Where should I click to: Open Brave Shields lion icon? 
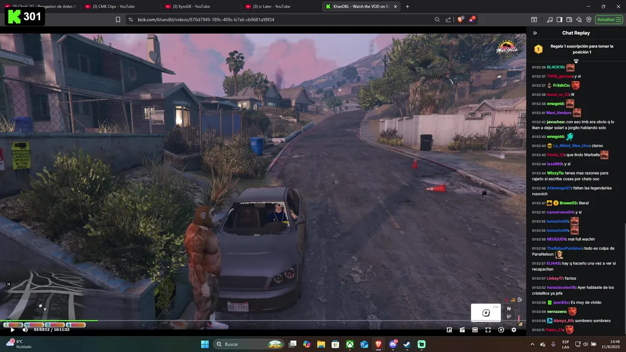pos(460,20)
